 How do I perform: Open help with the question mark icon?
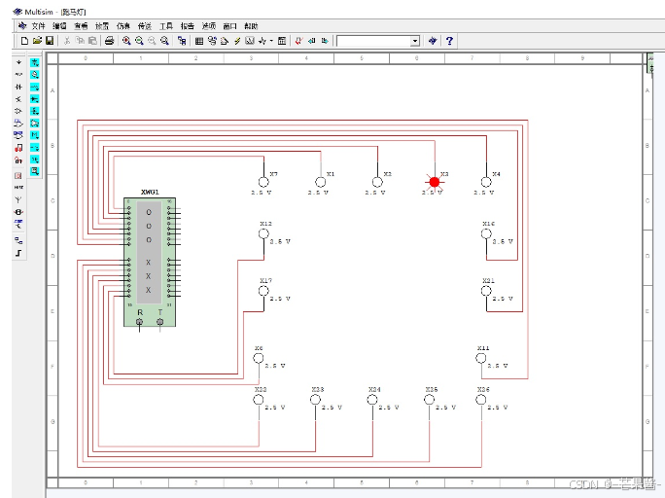pyautogui.click(x=449, y=41)
